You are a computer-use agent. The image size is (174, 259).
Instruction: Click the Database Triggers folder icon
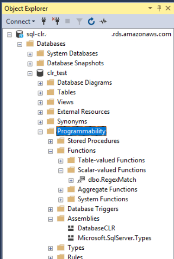pos(61,209)
